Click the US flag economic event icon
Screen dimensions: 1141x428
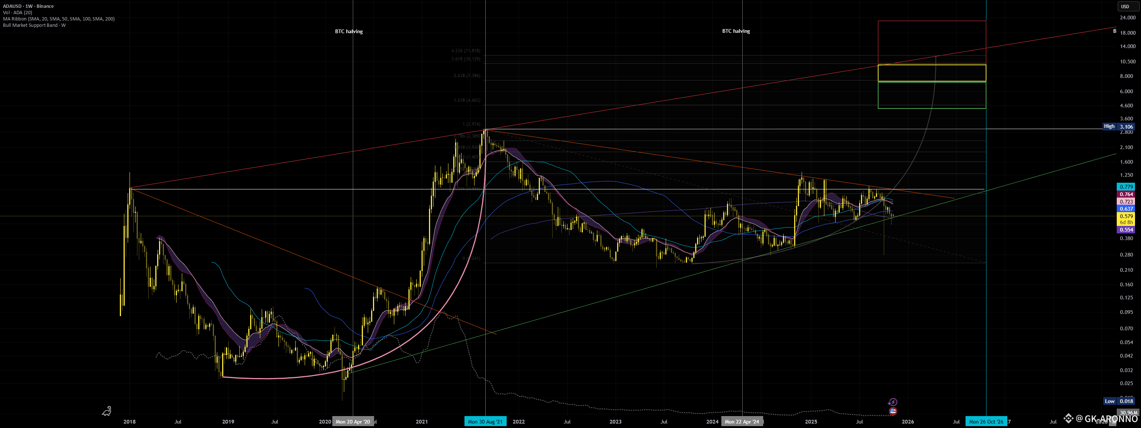893,411
